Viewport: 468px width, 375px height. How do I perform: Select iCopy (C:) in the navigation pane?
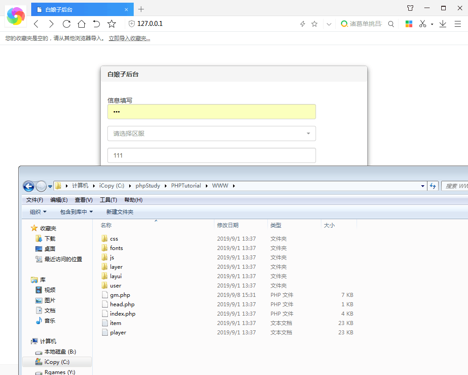[x=57, y=362]
